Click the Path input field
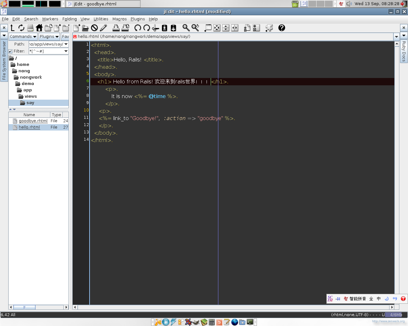This screenshot has width=408, height=326. point(46,44)
